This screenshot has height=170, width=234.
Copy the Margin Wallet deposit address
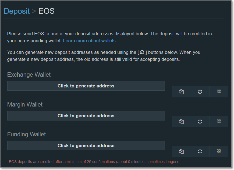click(x=181, y=122)
